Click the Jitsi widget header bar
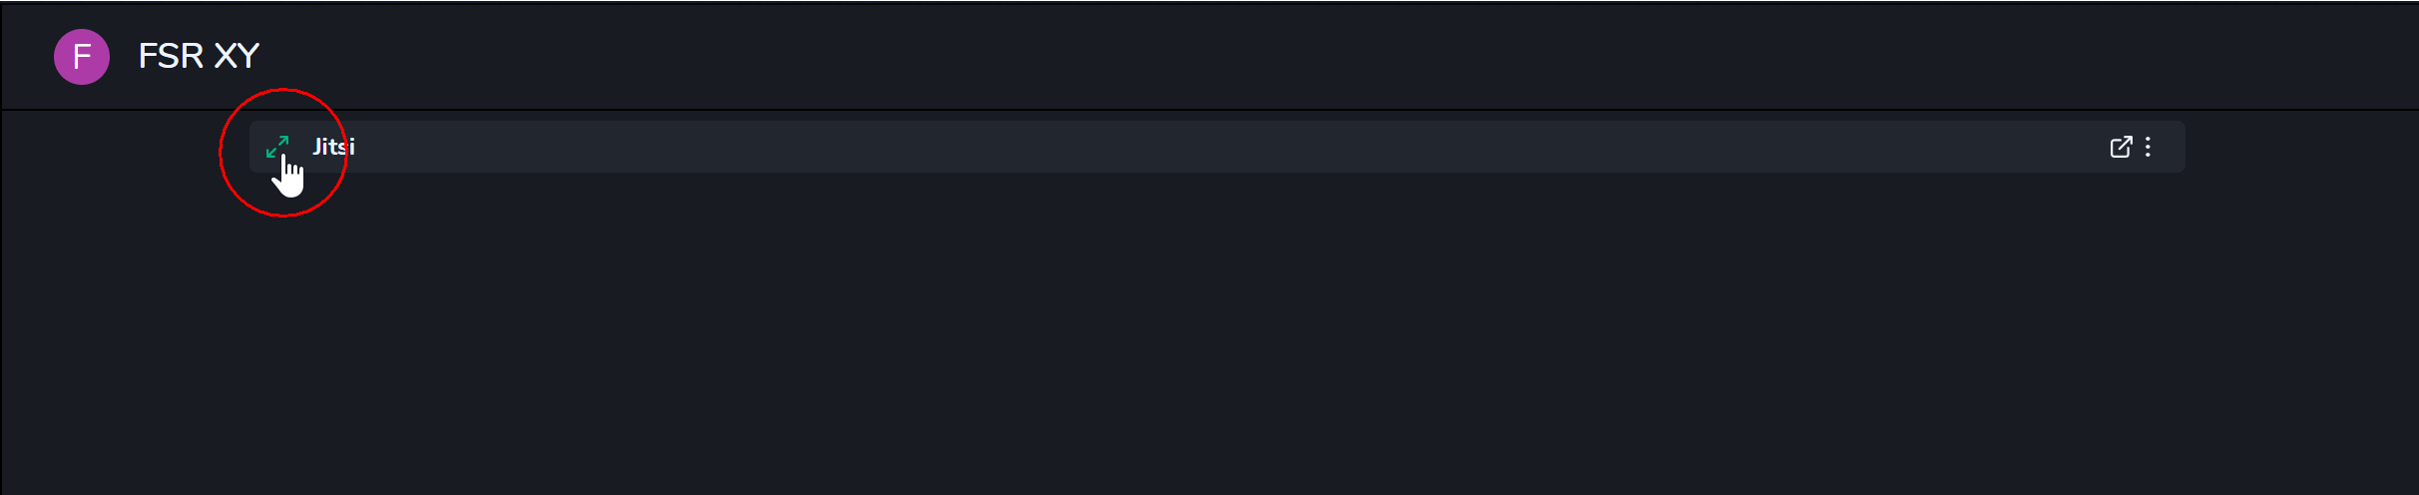This screenshot has width=2419, height=495. tap(1198, 147)
